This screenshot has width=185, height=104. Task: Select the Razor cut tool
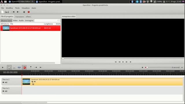pyautogui.click(x=14, y=68)
